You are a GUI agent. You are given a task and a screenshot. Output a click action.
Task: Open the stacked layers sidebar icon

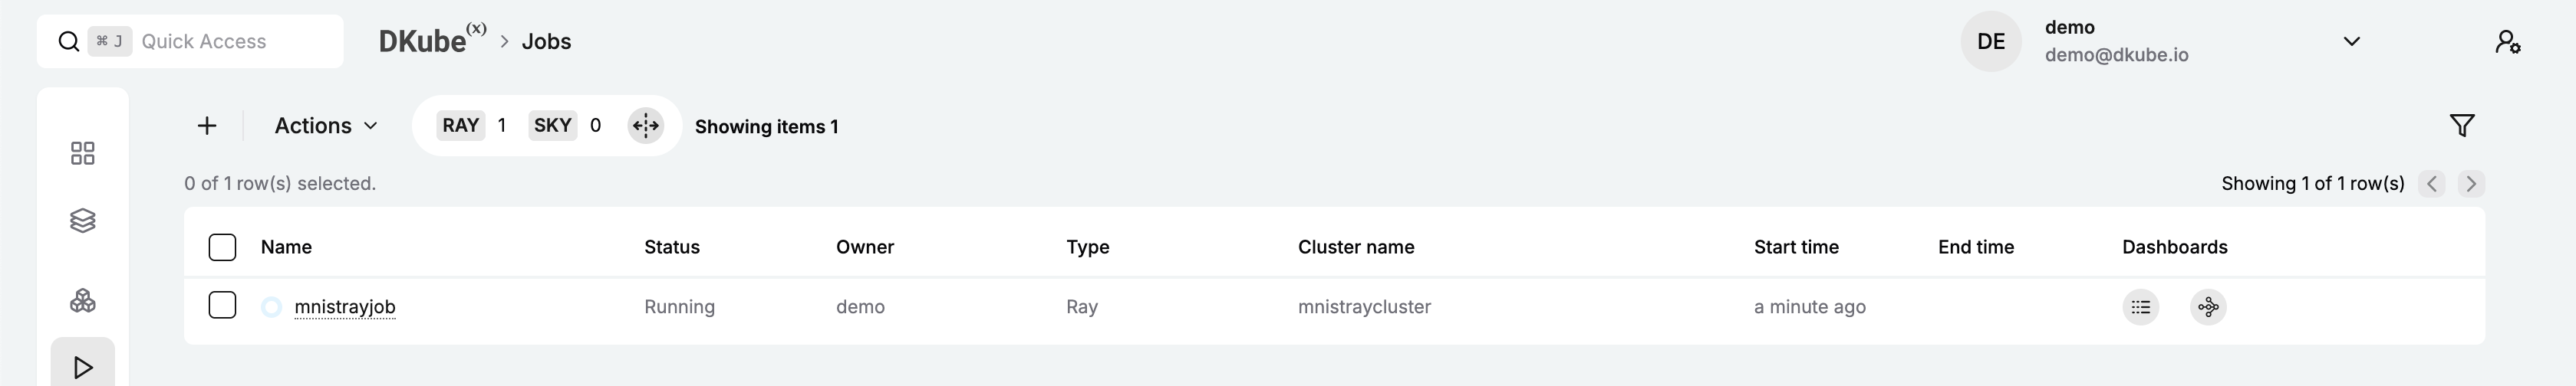point(83,221)
